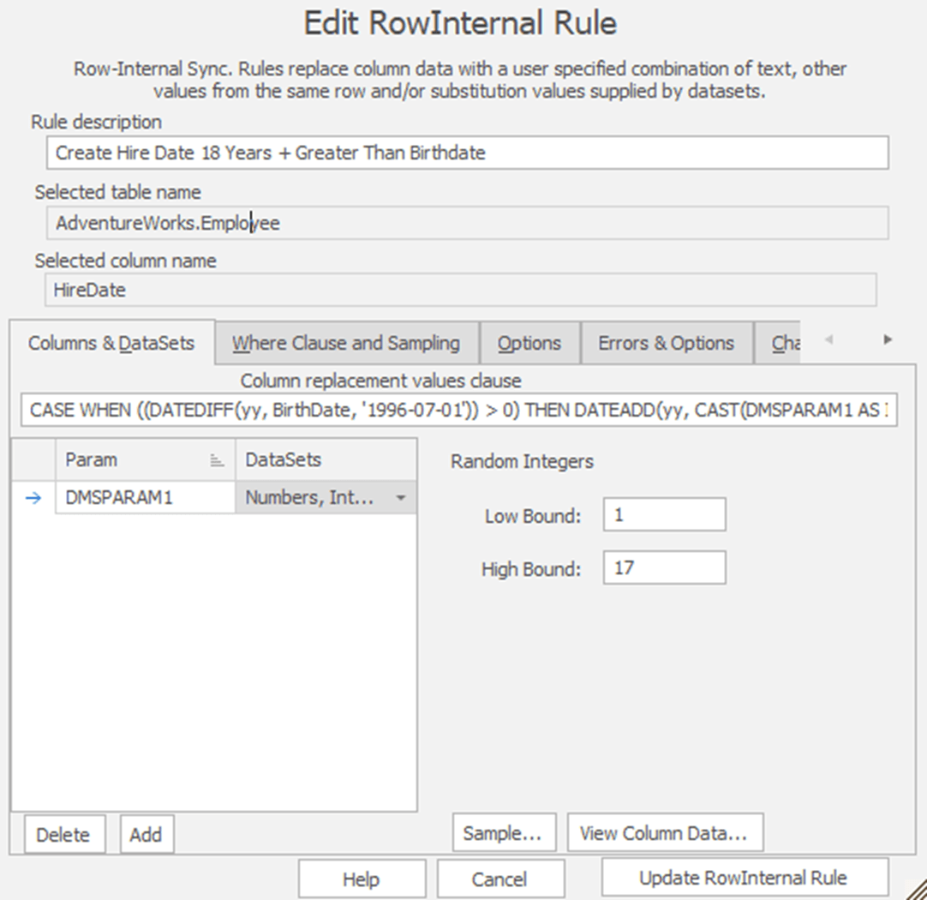Screen dimensions: 927x900
Task: Click View Column Data...
Action: pos(665,831)
